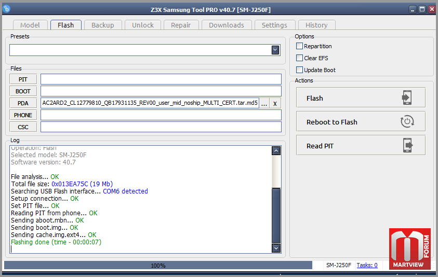The height and width of the screenshot is (277, 438).
Task: Open the Backup tab
Action: [x=103, y=25]
